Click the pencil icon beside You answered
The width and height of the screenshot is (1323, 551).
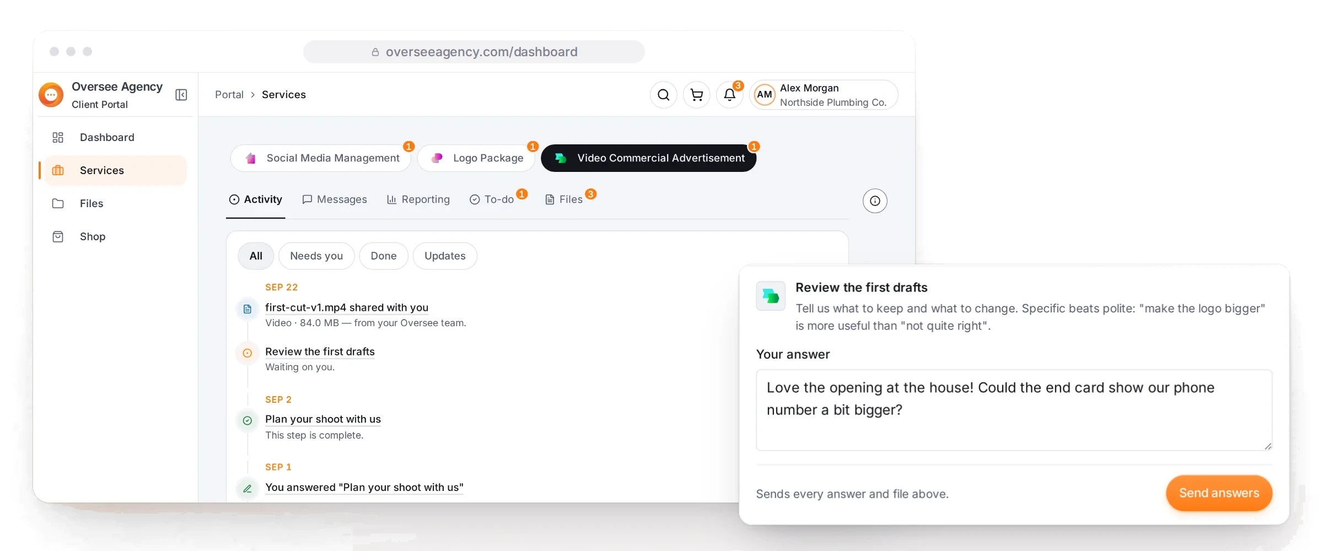tap(248, 488)
